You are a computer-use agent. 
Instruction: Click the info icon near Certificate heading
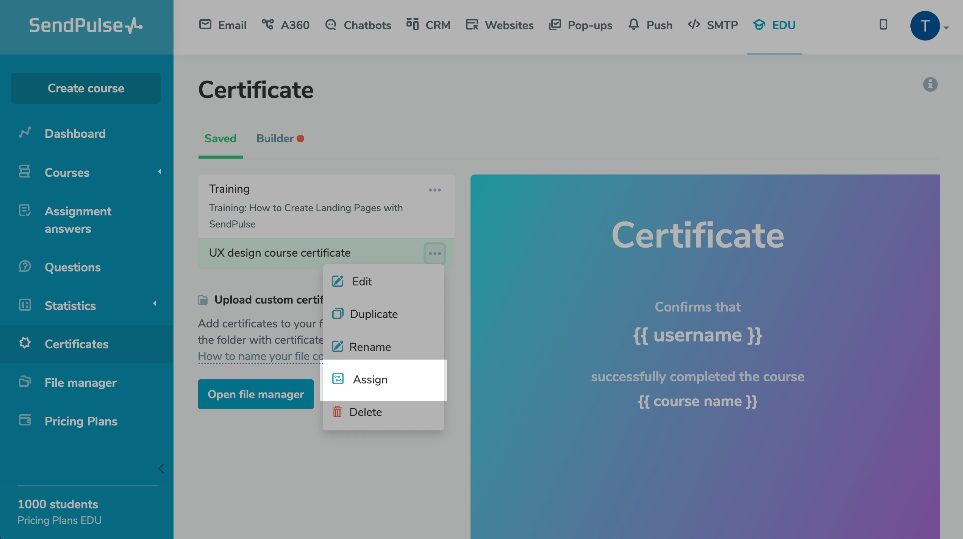click(930, 84)
